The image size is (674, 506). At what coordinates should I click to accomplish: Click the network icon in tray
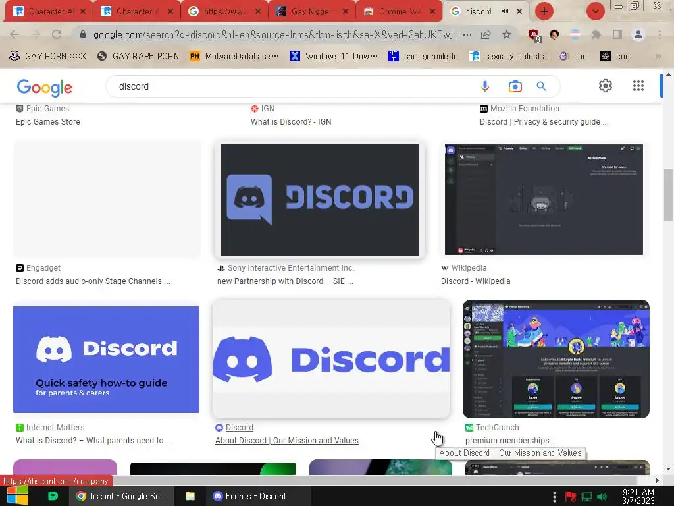pos(586,497)
